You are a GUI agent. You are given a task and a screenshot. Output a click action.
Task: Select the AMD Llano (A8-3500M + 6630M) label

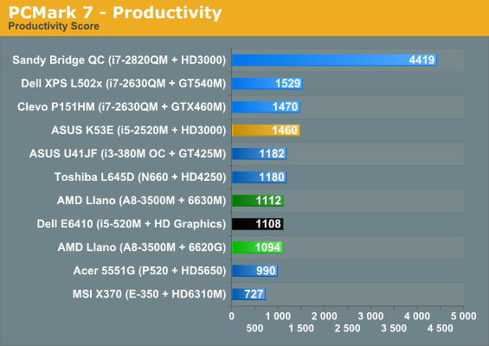tap(142, 201)
